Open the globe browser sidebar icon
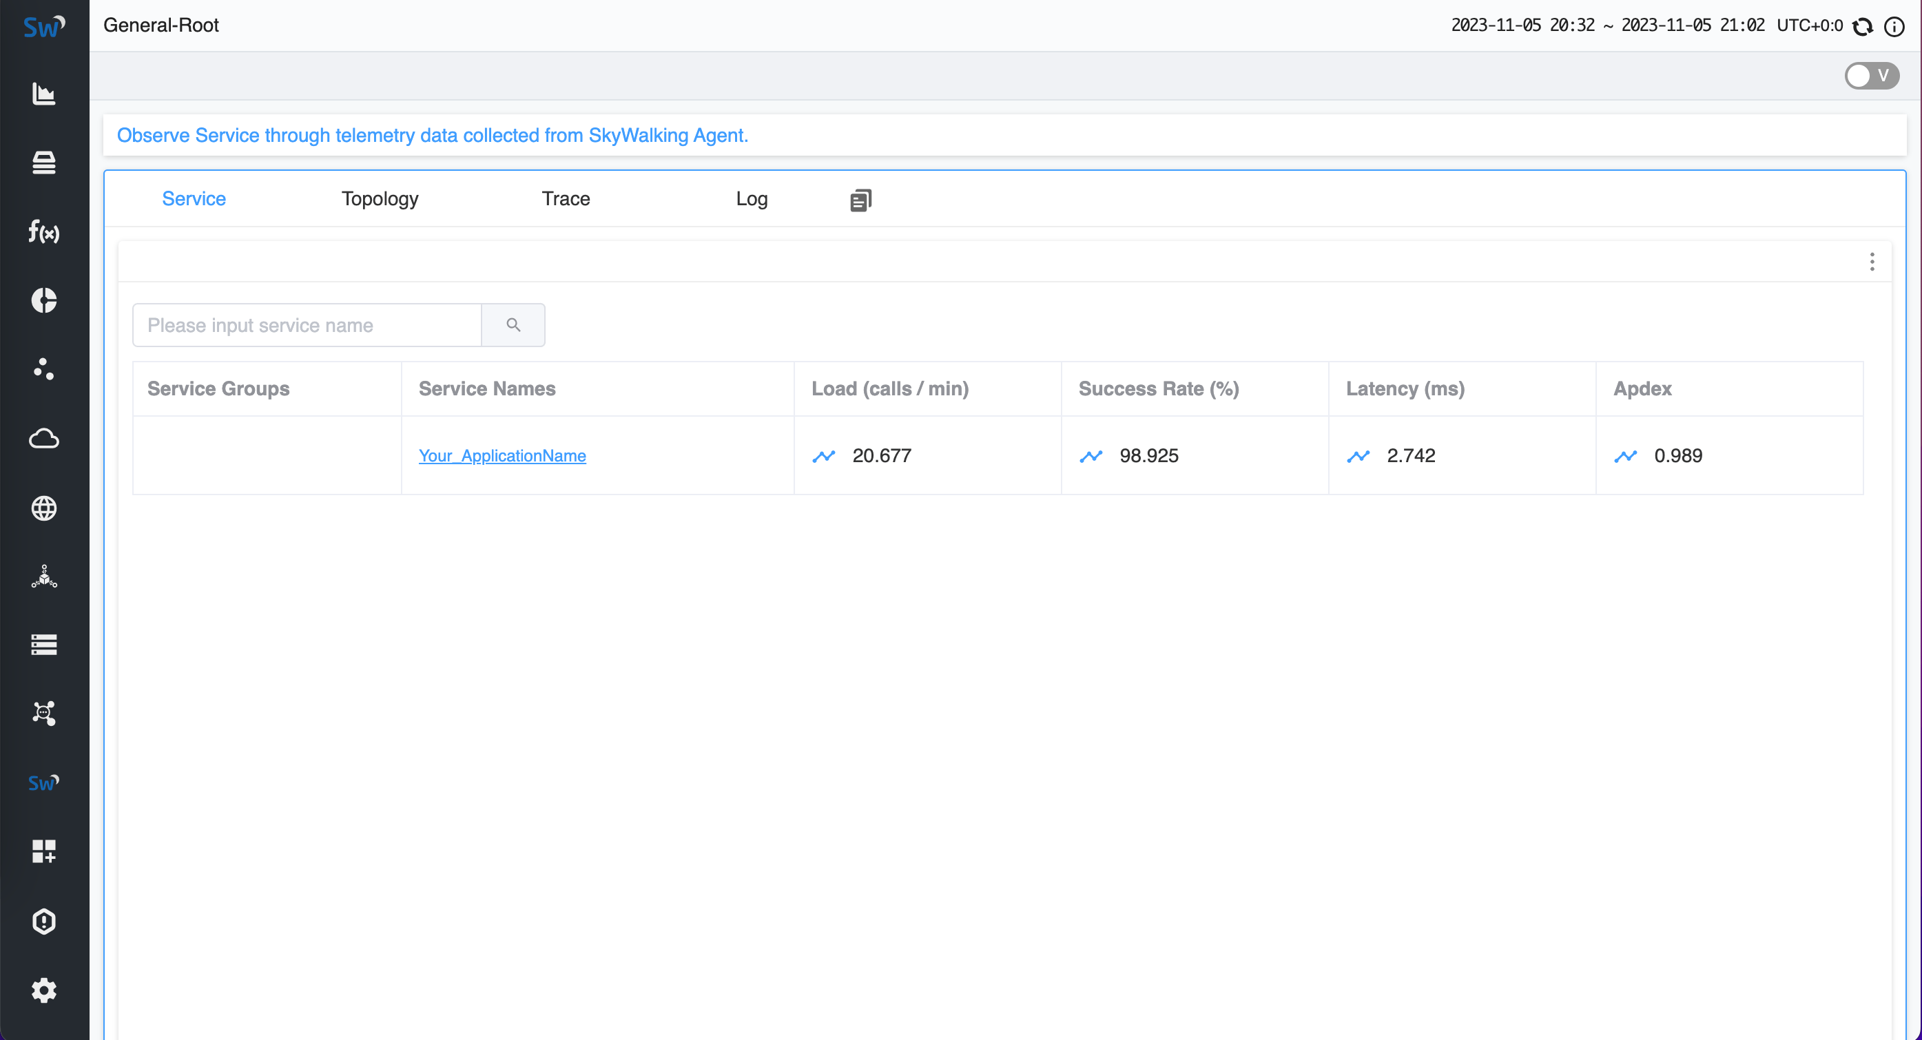 click(x=44, y=508)
